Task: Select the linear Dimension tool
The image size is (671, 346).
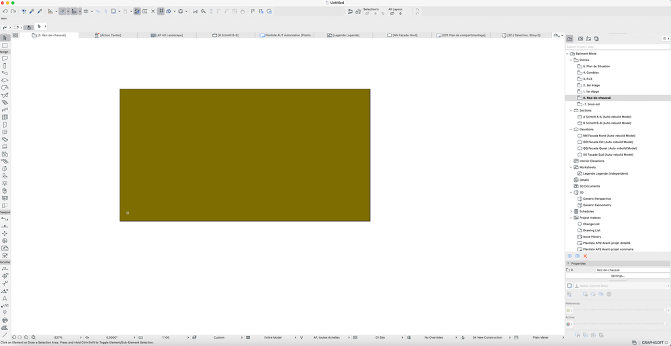Action: coord(5,269)
